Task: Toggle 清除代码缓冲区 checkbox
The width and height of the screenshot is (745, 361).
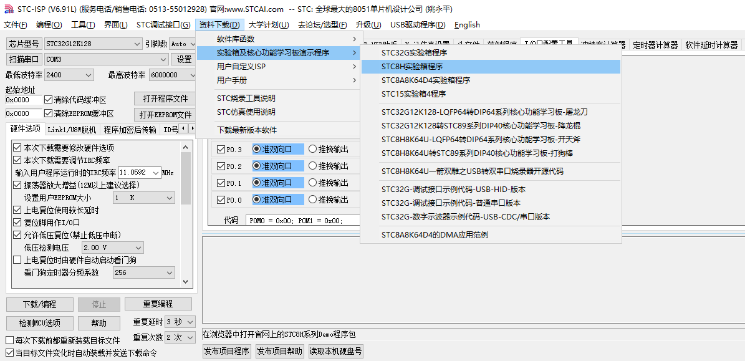Action: [48, 100]
